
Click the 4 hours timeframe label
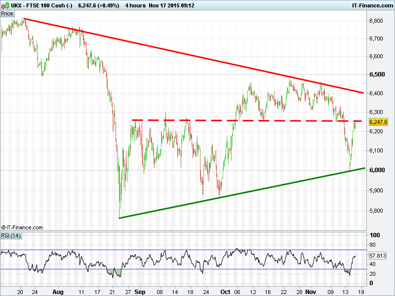[135, 5]
